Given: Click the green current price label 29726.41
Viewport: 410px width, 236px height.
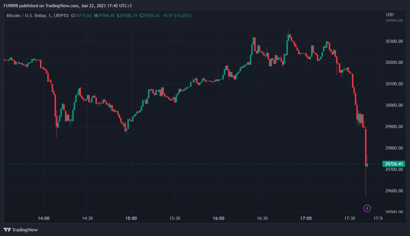Looking at the screenshot, I should pos(394,164).
